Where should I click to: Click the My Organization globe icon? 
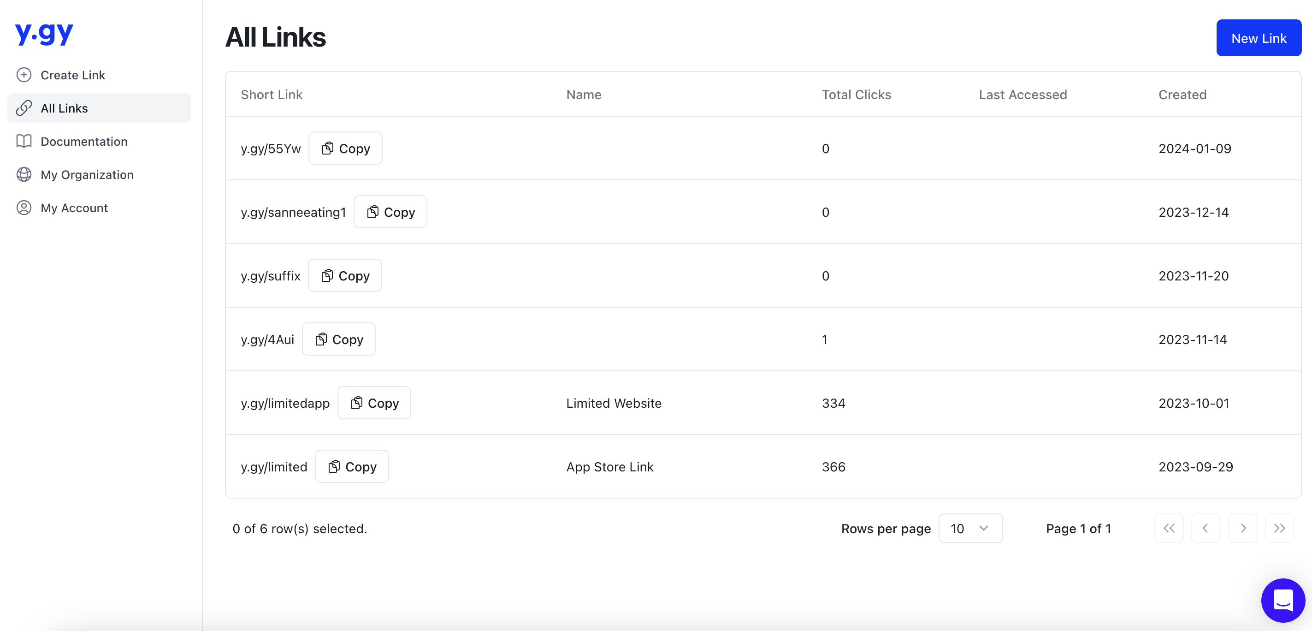[x=24, y=174]
